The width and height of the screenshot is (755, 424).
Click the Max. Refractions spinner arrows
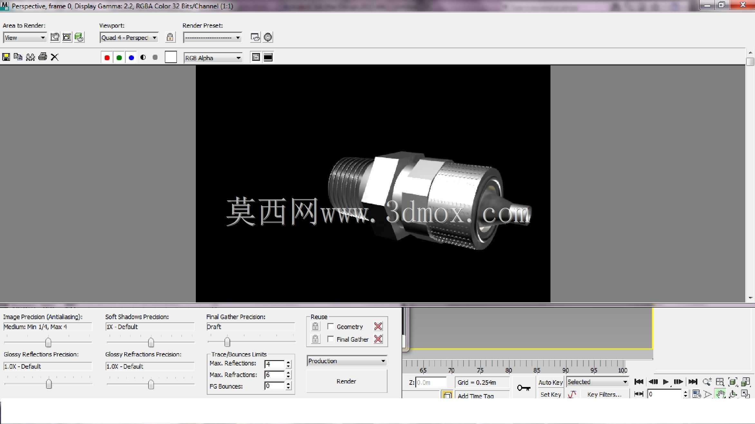pos(288,375)
